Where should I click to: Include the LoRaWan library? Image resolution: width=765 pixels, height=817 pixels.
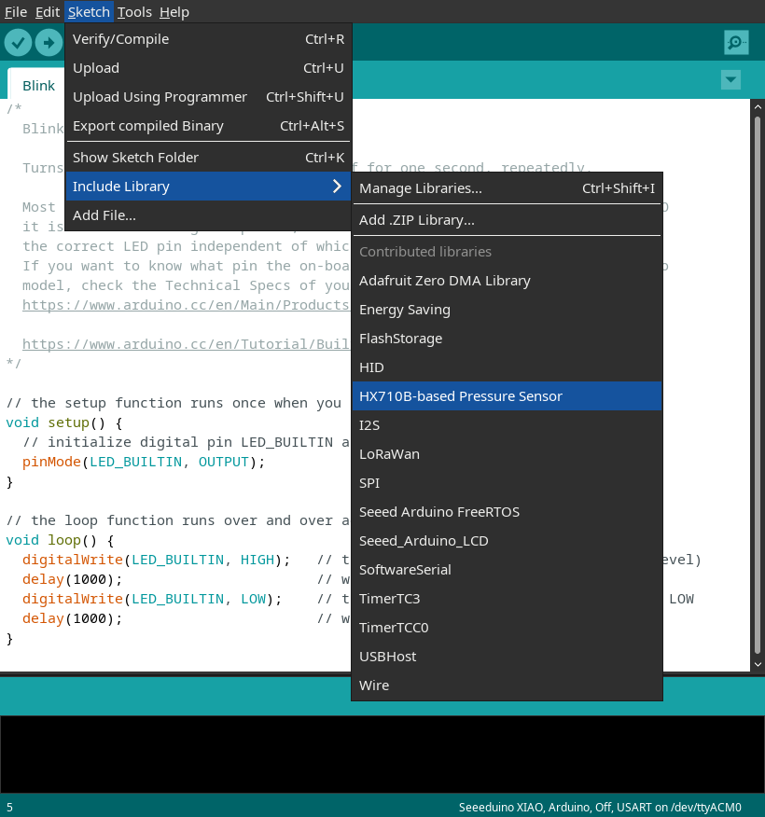pos(507,454)
